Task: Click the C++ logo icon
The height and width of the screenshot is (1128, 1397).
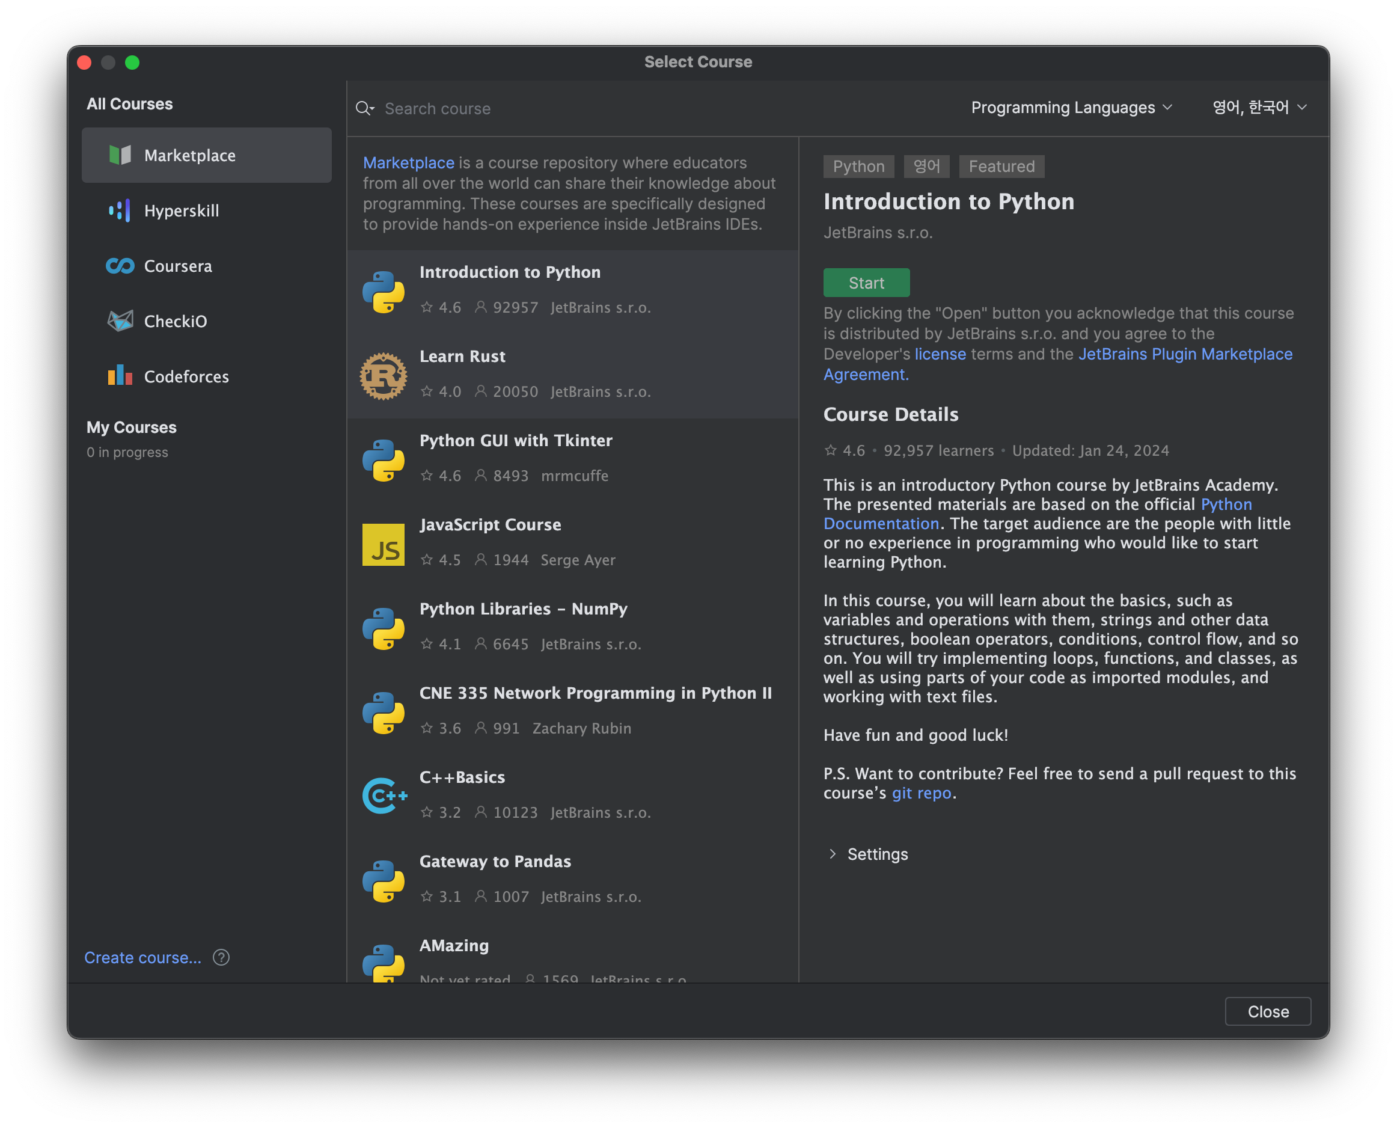Action: 385,795
